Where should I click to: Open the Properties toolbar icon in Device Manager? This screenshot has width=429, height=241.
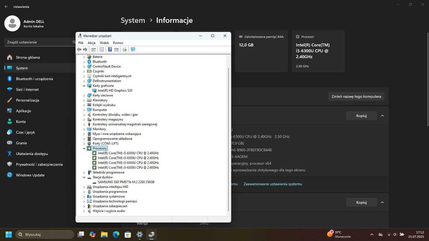pyautogui.click(x=102, y=49)
